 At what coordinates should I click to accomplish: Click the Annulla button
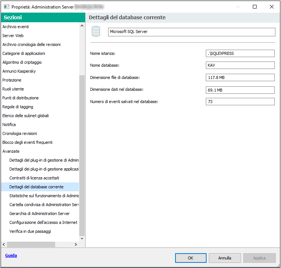(224, 258)
